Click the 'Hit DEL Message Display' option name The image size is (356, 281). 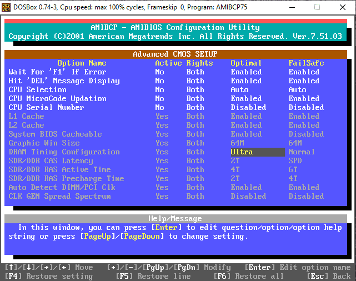pyautogui.click(x=64, y=81)
